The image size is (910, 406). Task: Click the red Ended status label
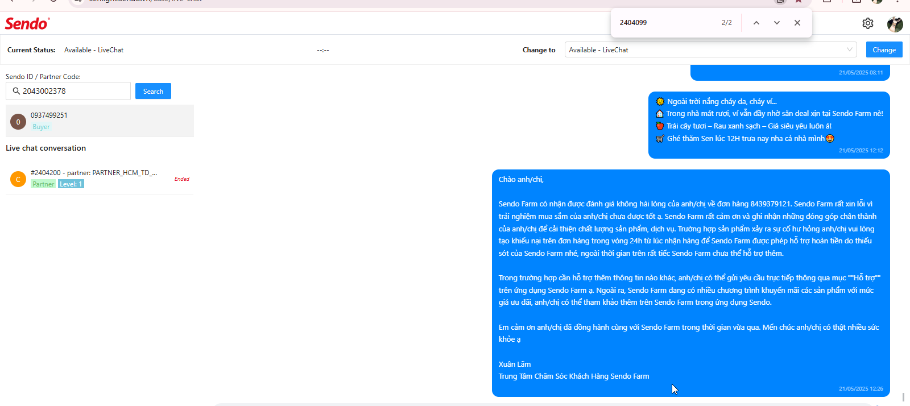(x=182, y=179)
